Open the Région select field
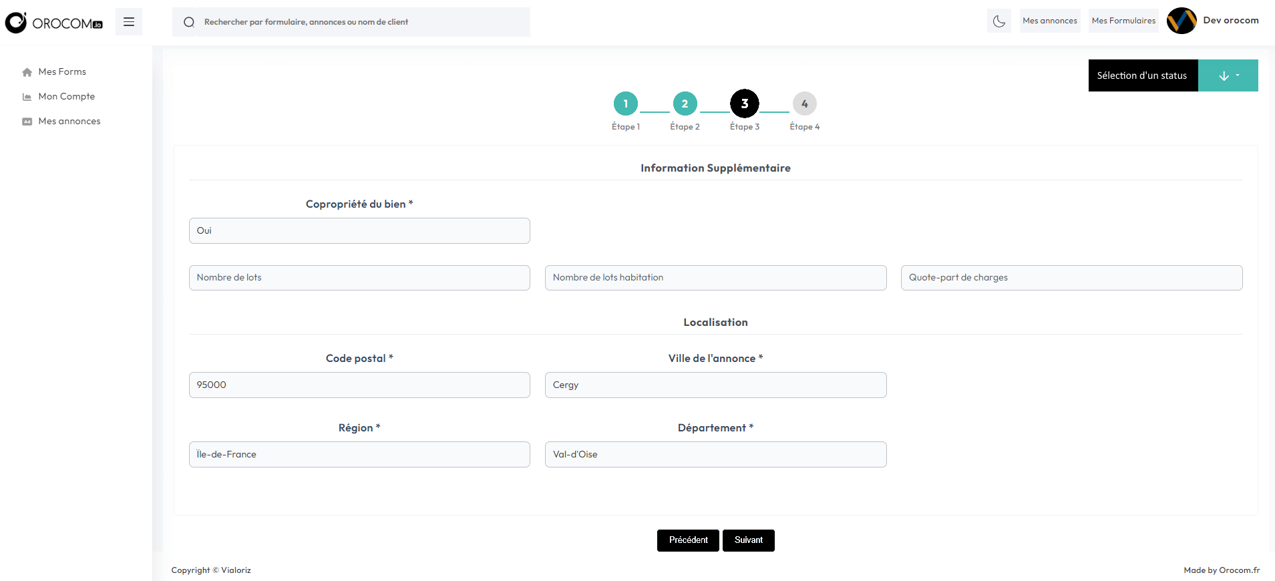1275x581 pixels. tap(359, 455)
